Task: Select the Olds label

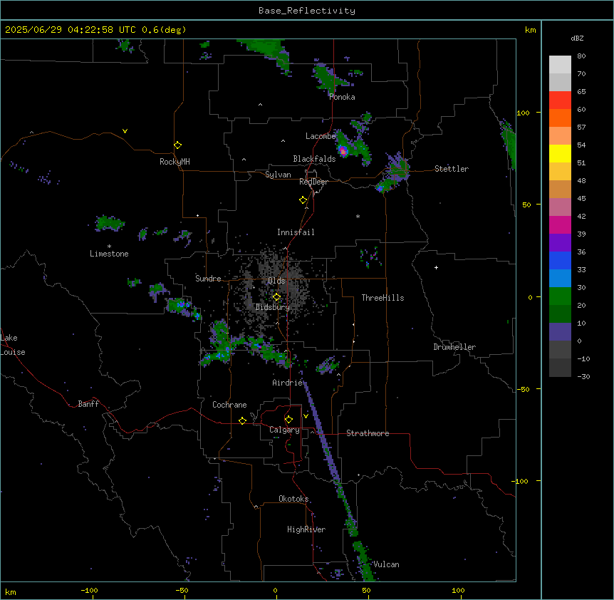Action: pyautogui.click(x=276, y=281)
